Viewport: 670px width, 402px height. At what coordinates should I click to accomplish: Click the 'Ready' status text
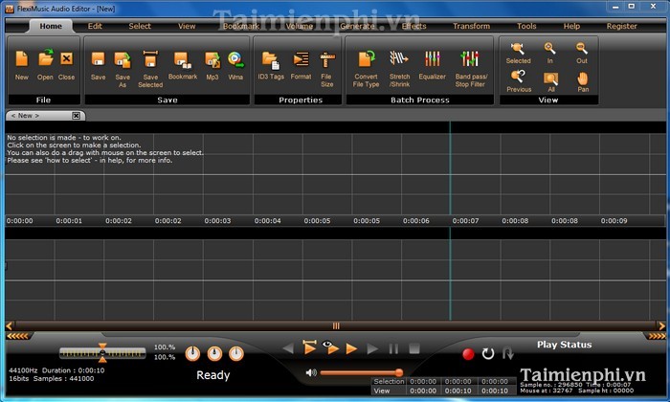pos(212,375)
